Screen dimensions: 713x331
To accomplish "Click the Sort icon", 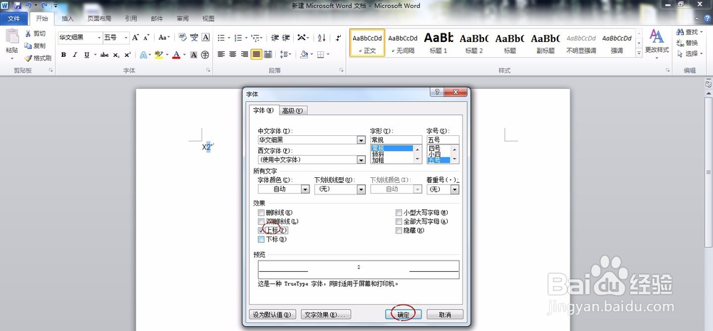I will [322, 38].
